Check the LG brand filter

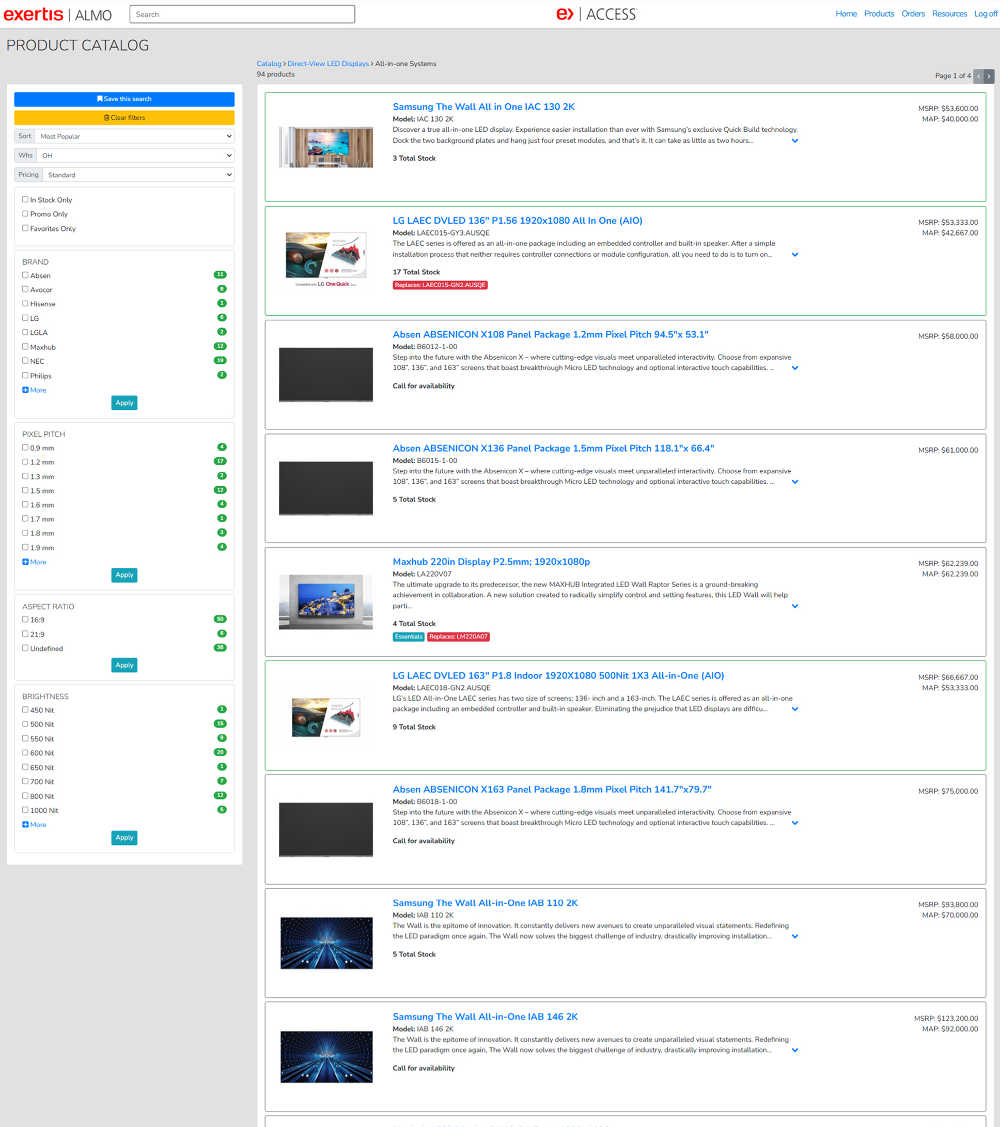(25, 318)
